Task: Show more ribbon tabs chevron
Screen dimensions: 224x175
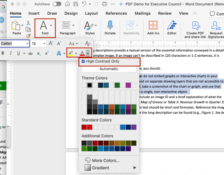Action: 195,13
